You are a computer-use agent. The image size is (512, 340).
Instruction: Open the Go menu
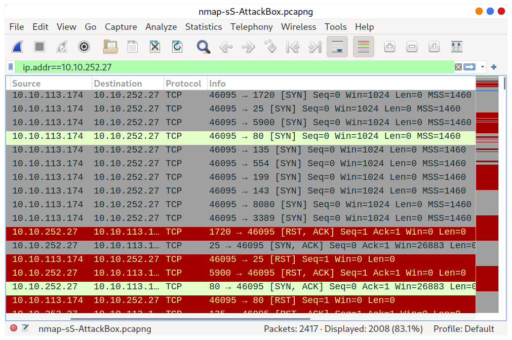[91, 27]
